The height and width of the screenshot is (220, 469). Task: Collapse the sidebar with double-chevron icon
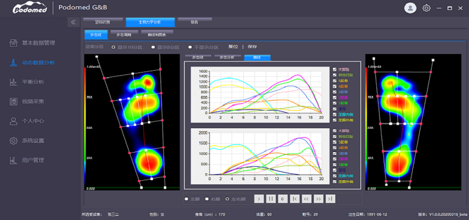pyautogui.click(x=74, y=22)
